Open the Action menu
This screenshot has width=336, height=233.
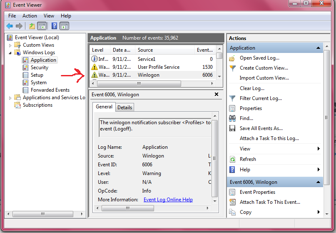30,16
